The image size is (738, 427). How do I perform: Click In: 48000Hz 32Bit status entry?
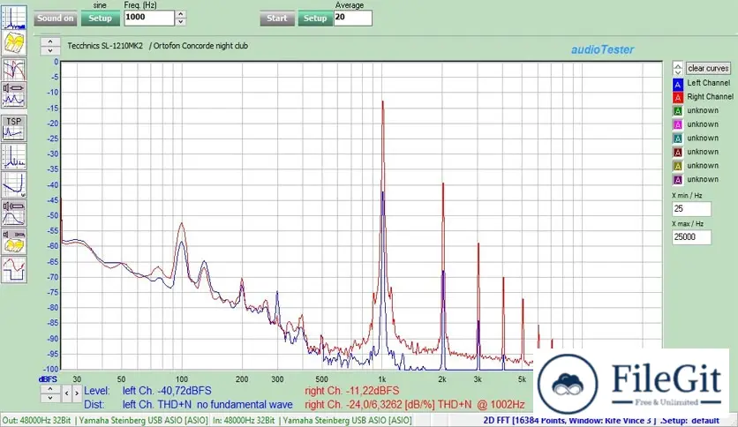[x=312, y=421]
